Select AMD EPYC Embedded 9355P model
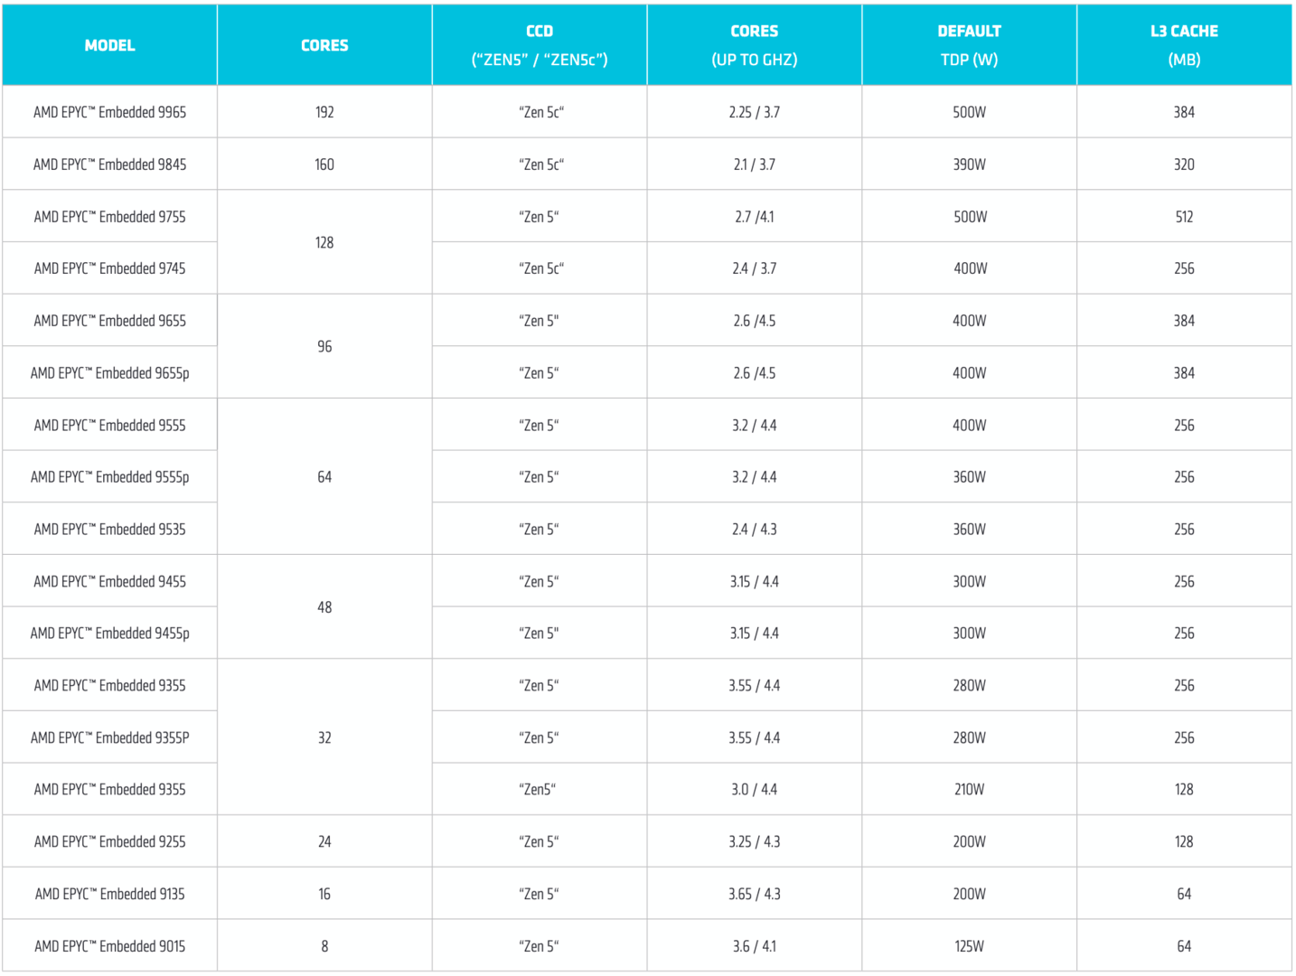 (109, 738)
